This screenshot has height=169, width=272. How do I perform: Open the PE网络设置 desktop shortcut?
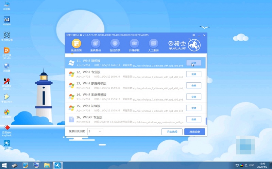point(6,36)
